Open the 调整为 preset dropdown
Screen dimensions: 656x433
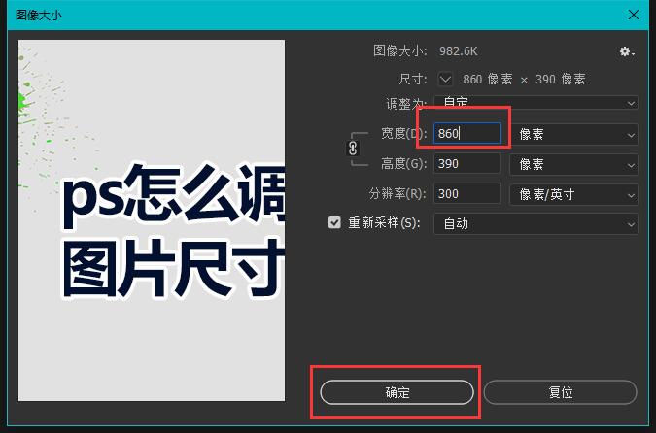pyautogui.click(x=535, y=103)
